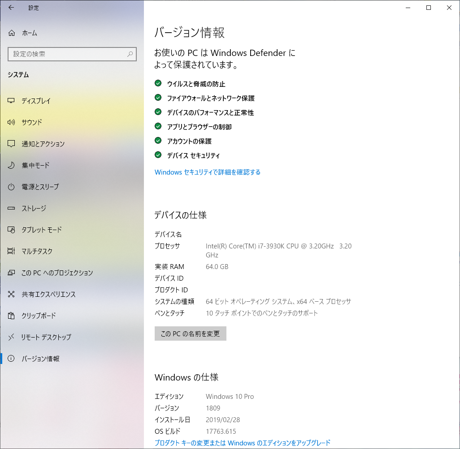Click green check beside デバイスのパフォーマンスと正常性
Screen dimensions: 460x449
pos(158,112)
